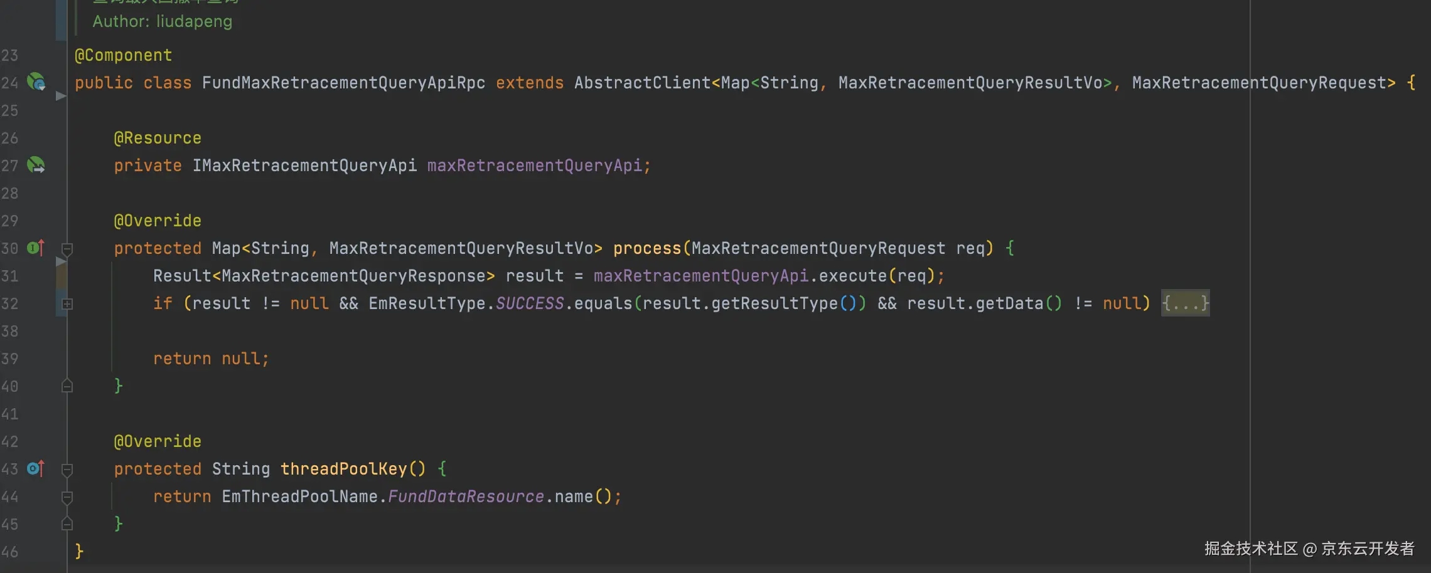The image size is (1431, 573).
Task: Click the fold end marker on line 45
Action: (x=67, y=524)
